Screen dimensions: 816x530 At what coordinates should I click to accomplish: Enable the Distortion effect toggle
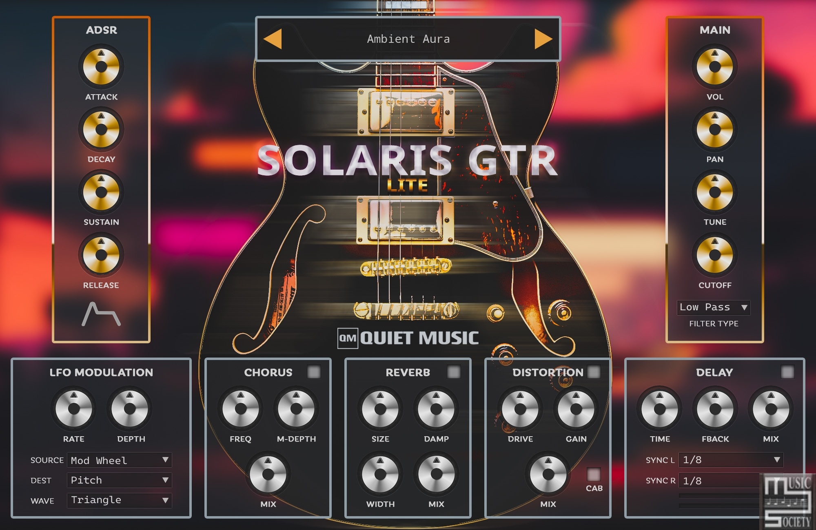(x=594, y=372)
